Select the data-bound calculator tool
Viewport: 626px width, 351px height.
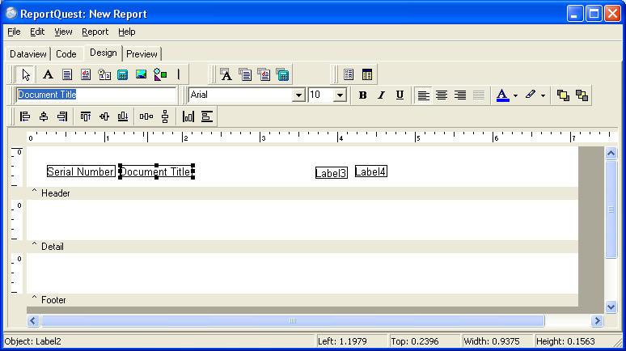[x=282, y=74]
